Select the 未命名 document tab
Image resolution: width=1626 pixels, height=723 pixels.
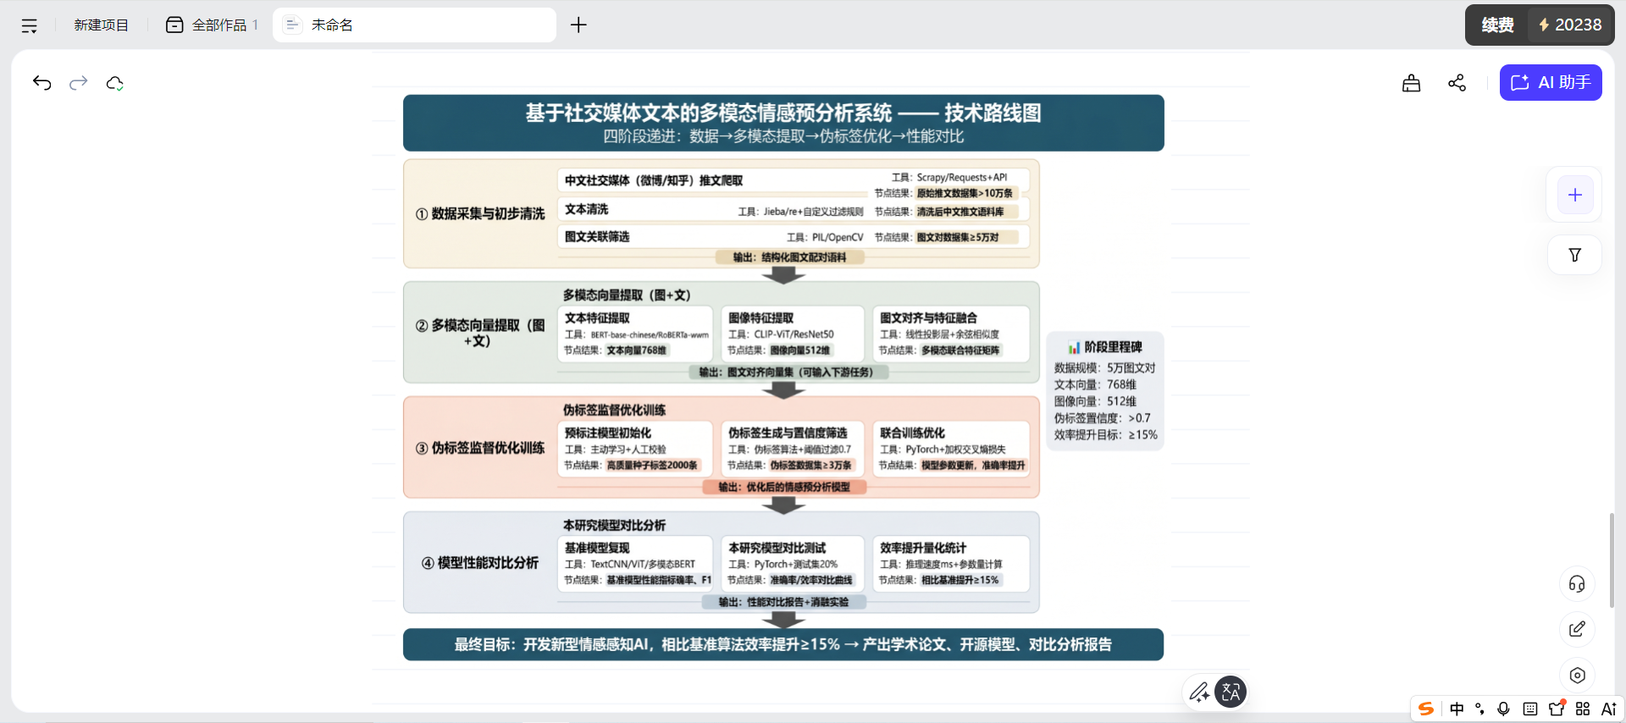(415, 25)
